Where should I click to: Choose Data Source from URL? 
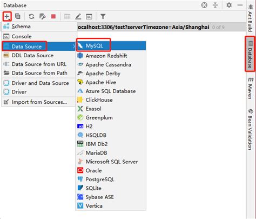tap(39, 64)
